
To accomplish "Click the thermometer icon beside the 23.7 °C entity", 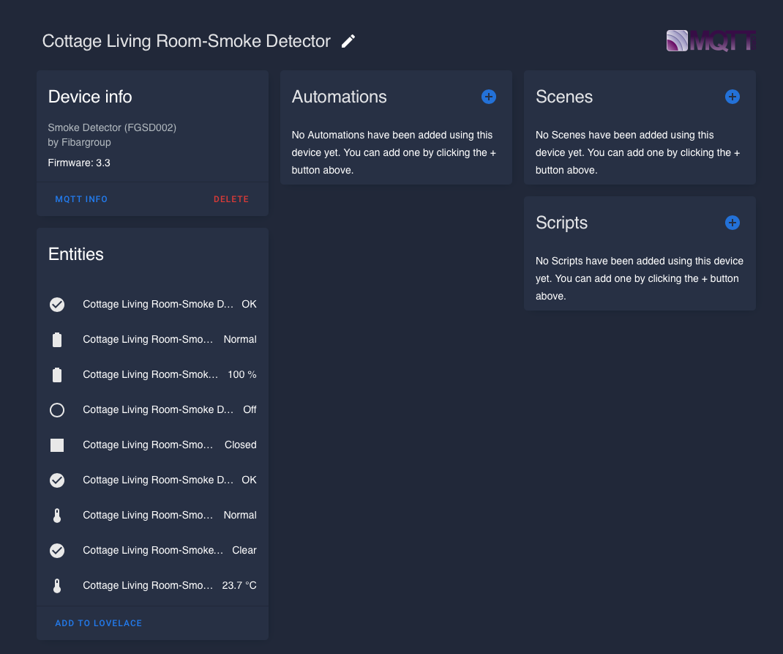I will [x=57, y=586].
